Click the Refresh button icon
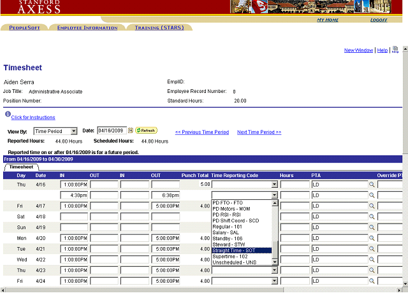This screenshot has width=408, height=305. click(x=146, y=131)
